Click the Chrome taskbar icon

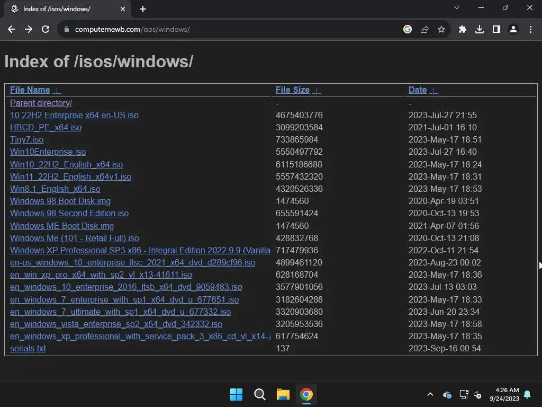tap(306, 394)
